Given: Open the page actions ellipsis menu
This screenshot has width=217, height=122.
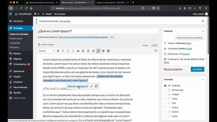Looking at the screenshot, I should [x=149, y=8].
